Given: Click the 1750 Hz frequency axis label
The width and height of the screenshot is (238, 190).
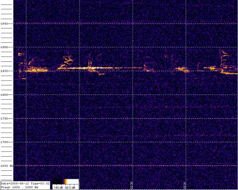Looking at the screenshot, I should point(4,118).
